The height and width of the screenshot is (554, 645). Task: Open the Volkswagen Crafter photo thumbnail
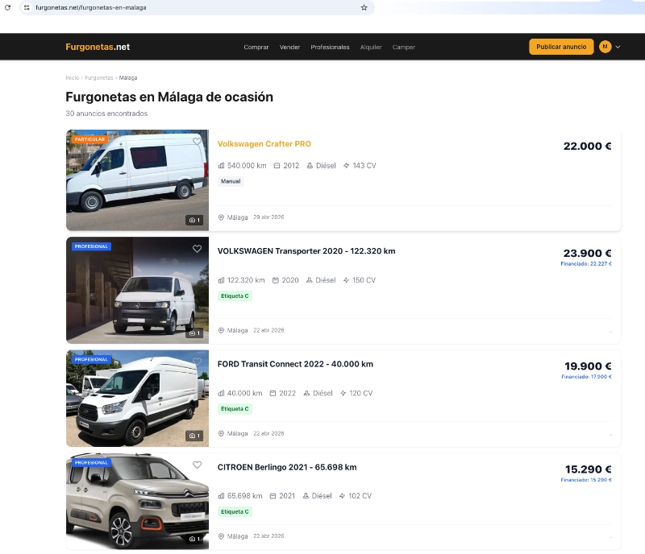coord(137,180)
